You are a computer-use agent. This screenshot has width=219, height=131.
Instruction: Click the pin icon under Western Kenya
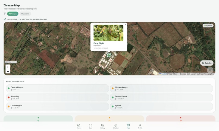[x=115, y=90]
